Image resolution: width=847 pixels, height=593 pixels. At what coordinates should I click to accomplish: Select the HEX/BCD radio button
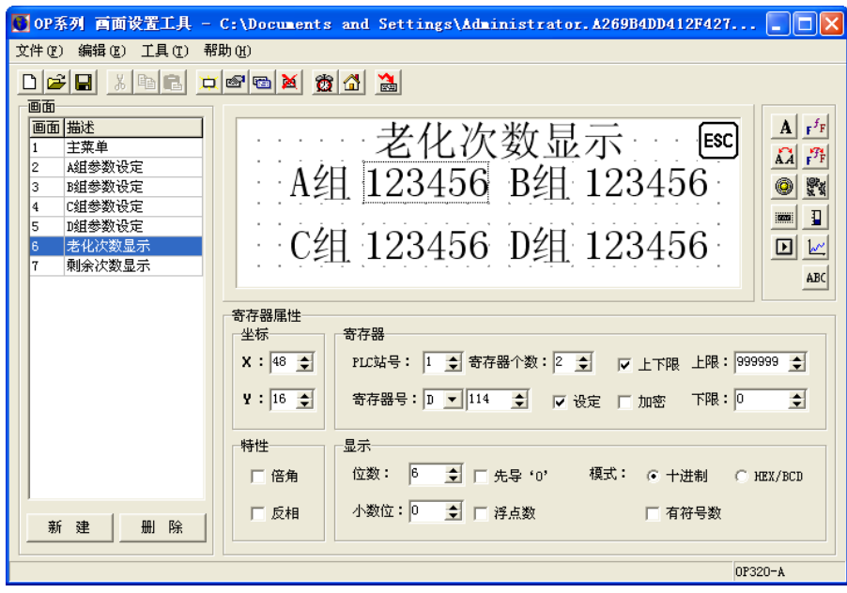click(x=741, y=477)
